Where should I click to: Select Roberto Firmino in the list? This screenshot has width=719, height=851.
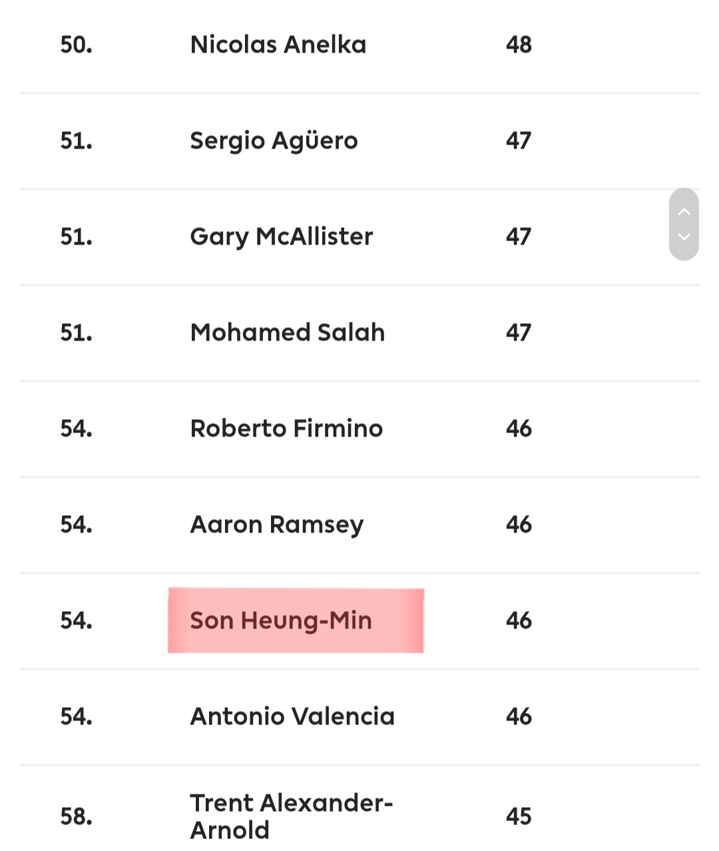click(x=286, y=428)
